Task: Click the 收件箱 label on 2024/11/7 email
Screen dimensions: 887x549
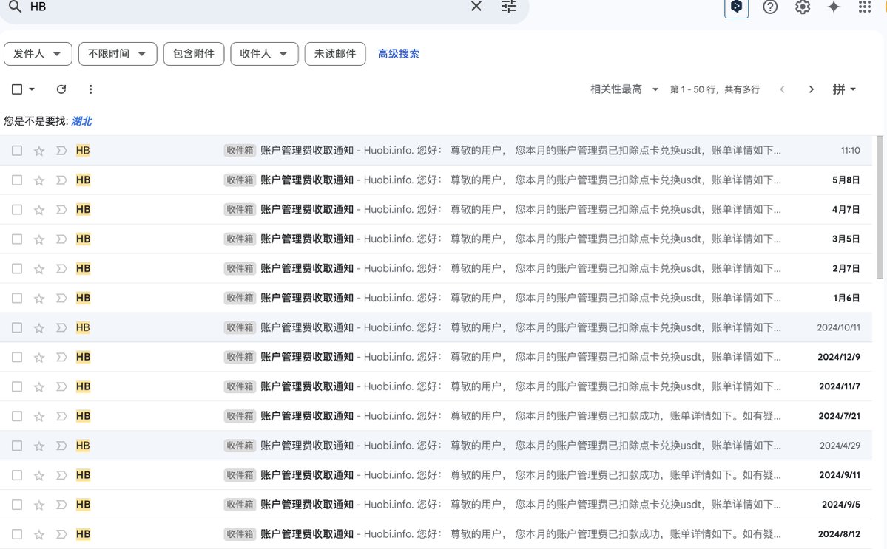Action: coord(240,387)
